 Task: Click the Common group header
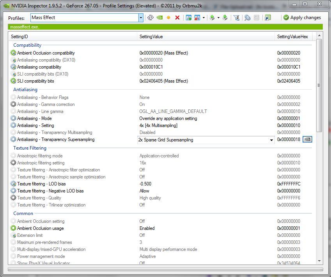tap(23, 213)
